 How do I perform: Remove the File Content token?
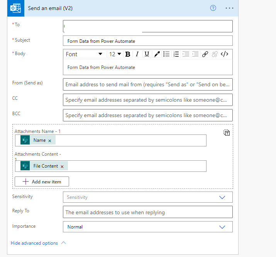62,166
